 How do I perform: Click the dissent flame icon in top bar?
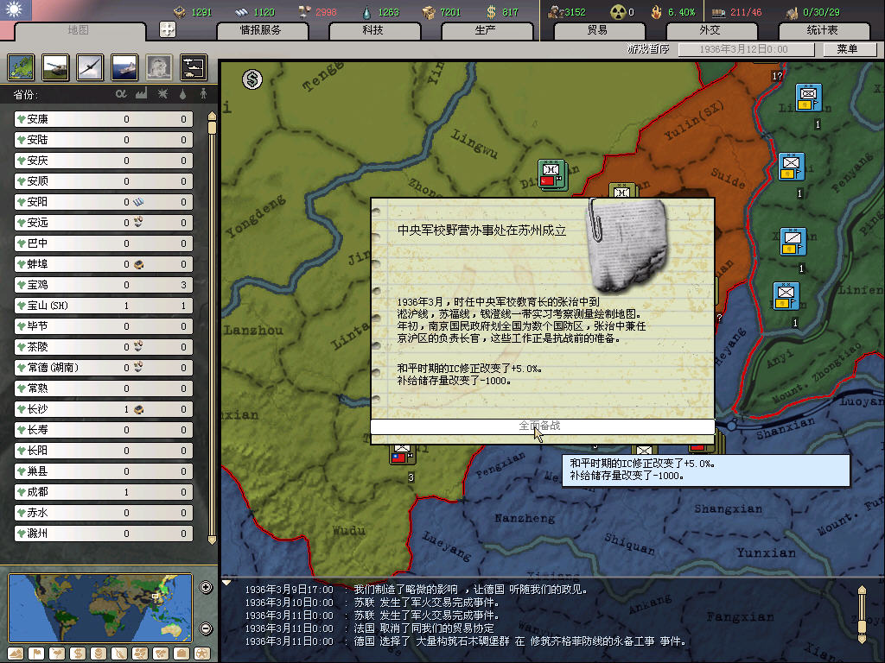pos(657,12)
